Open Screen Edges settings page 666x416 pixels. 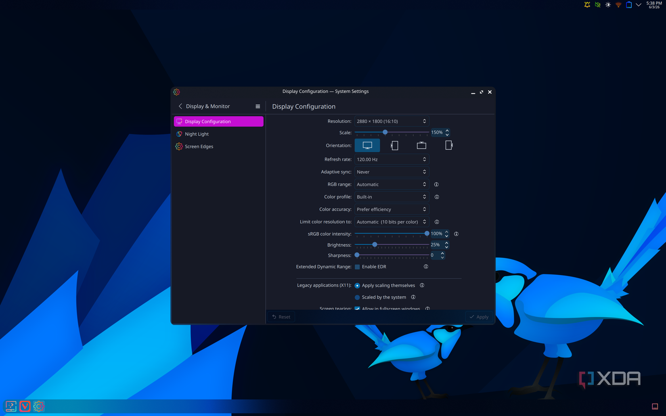(218, 146)
